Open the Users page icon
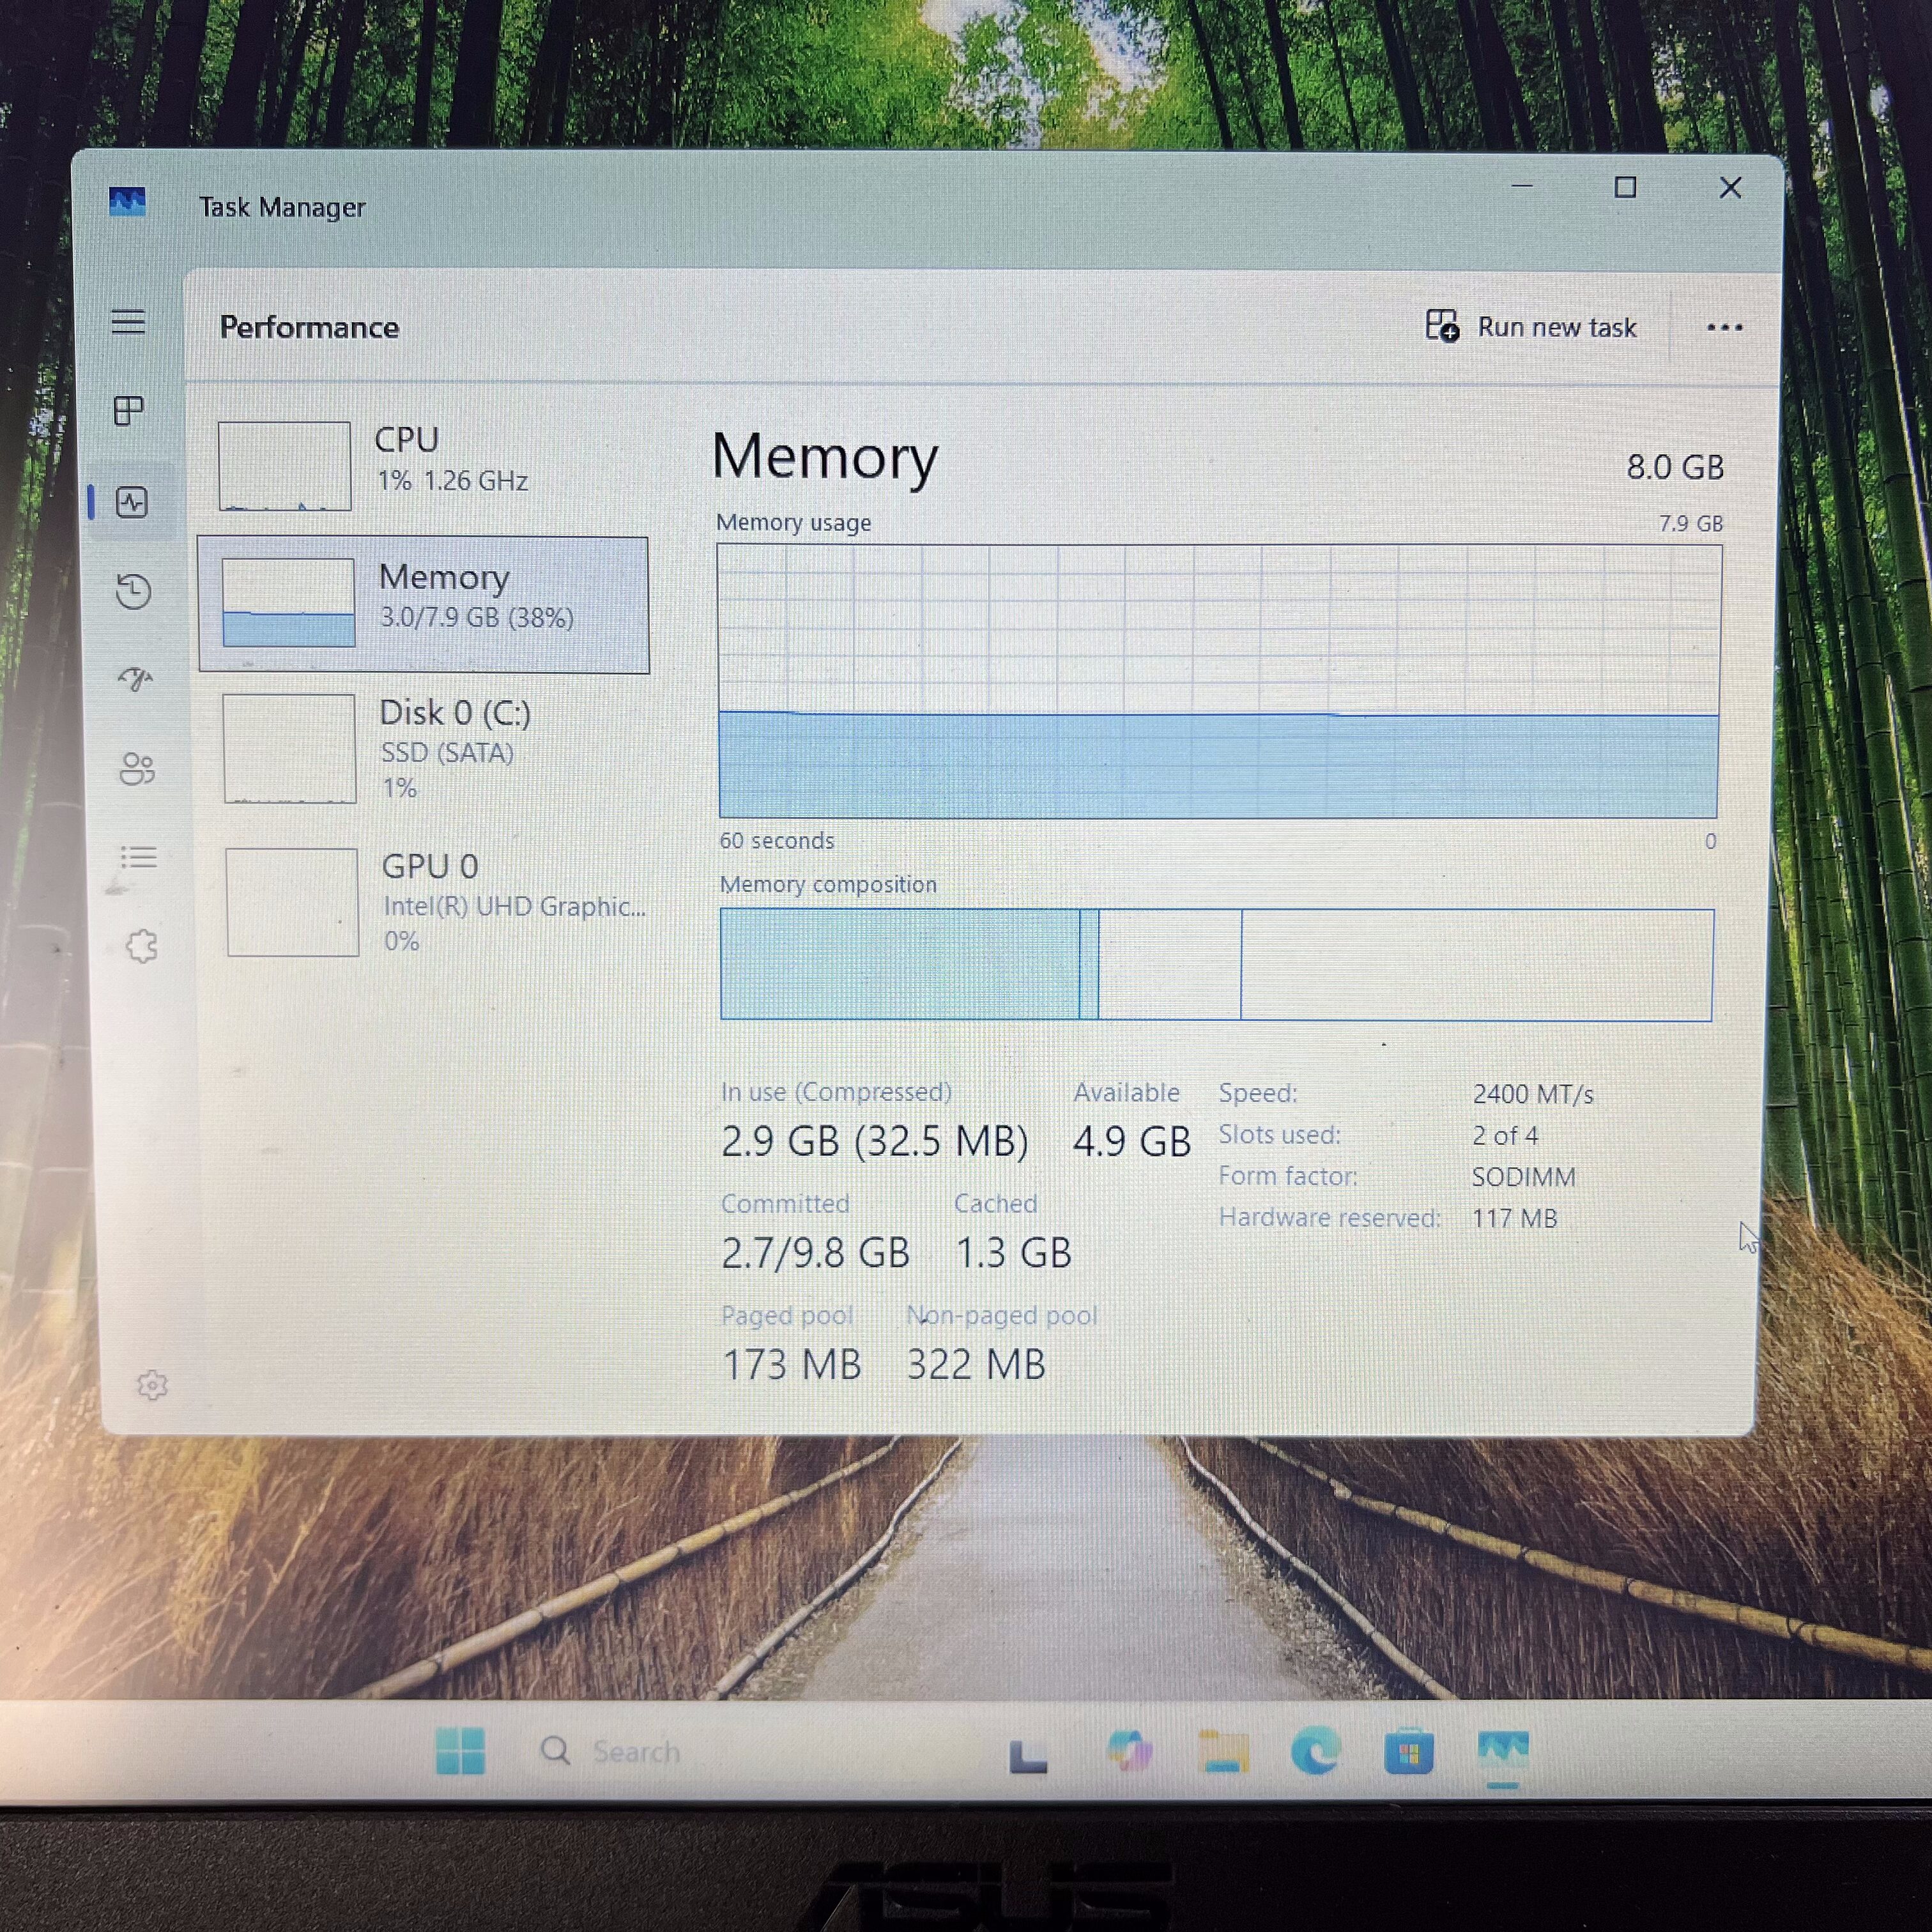 138,768
